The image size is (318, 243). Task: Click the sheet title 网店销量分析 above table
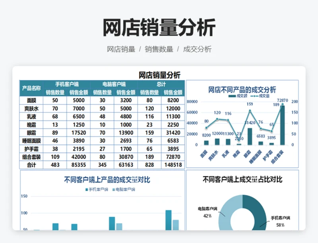(x=159, y=75)
